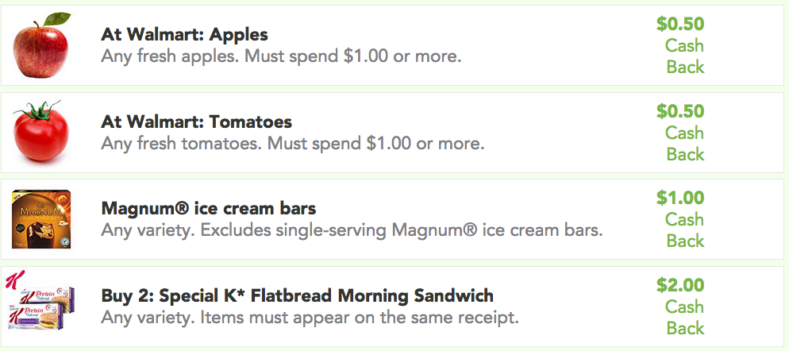Click 'Items must appear on the same receipt' text
Viewport: 789px width, 351px height.
pos(360,318)
